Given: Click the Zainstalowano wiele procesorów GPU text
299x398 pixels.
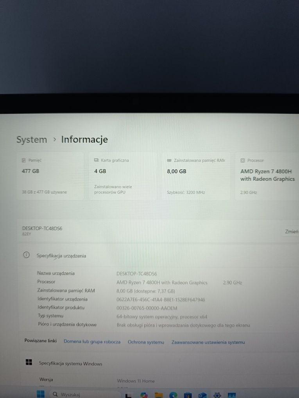Looking at the screenshot, I should 113,189.
